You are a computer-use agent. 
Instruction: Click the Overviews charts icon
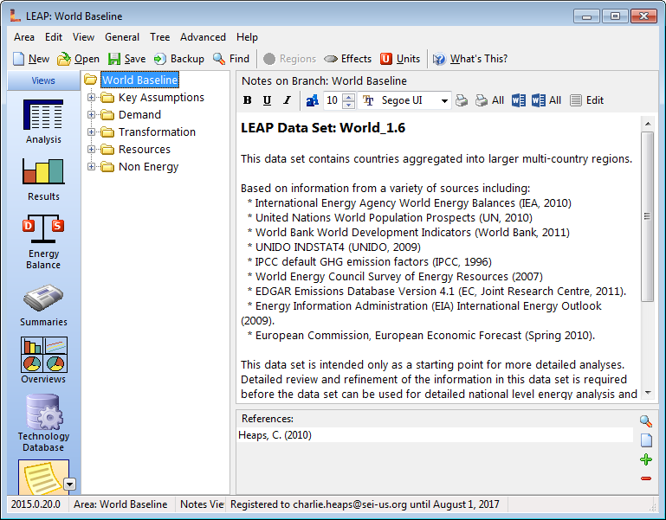pos(43,359)
